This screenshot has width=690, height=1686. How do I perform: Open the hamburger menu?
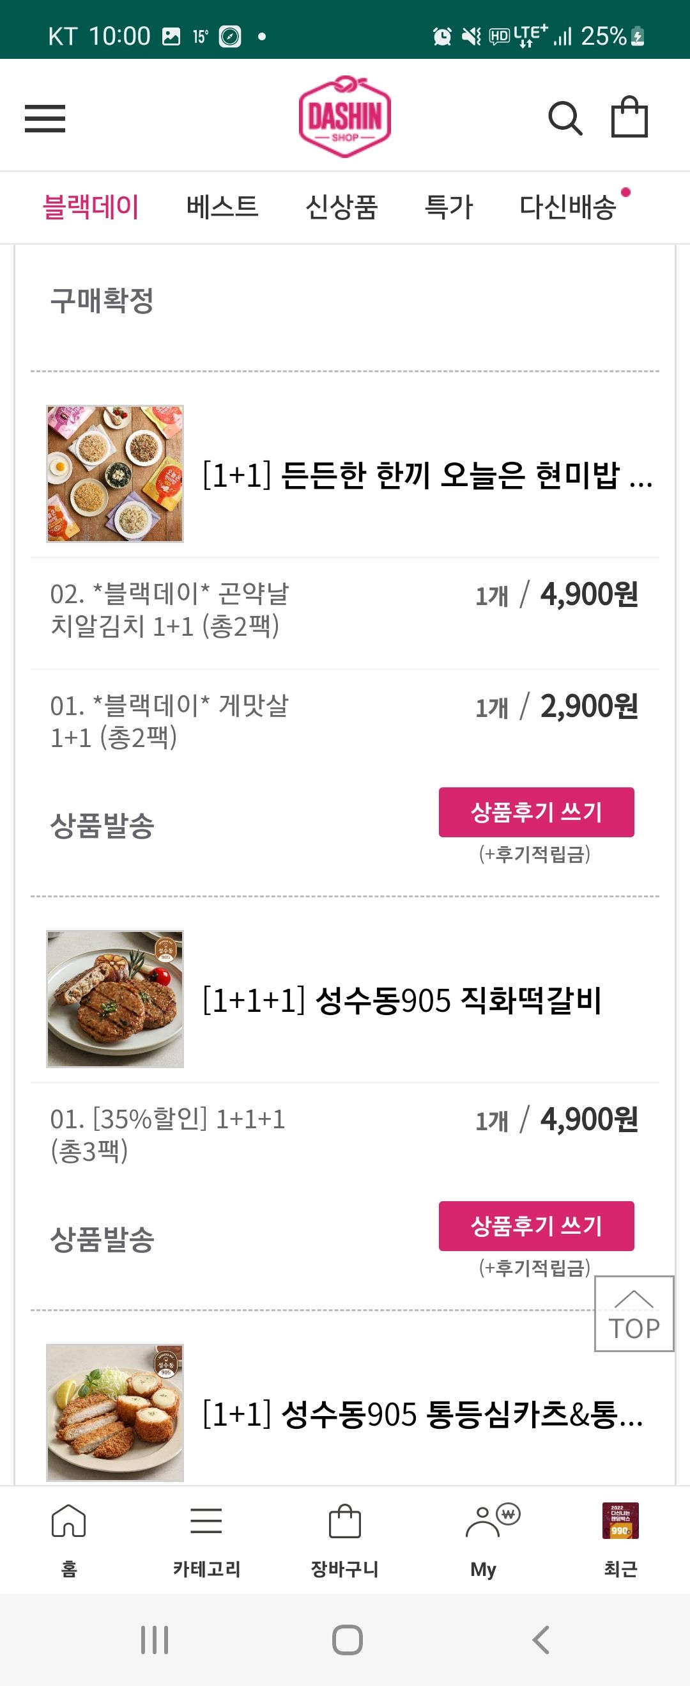click(45, 118)
